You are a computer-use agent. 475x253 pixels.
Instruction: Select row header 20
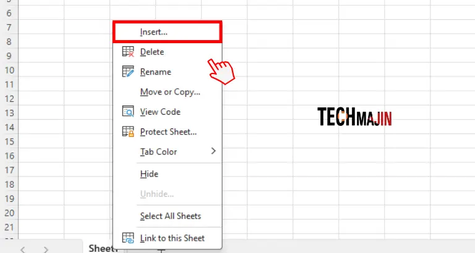[9, 213]
